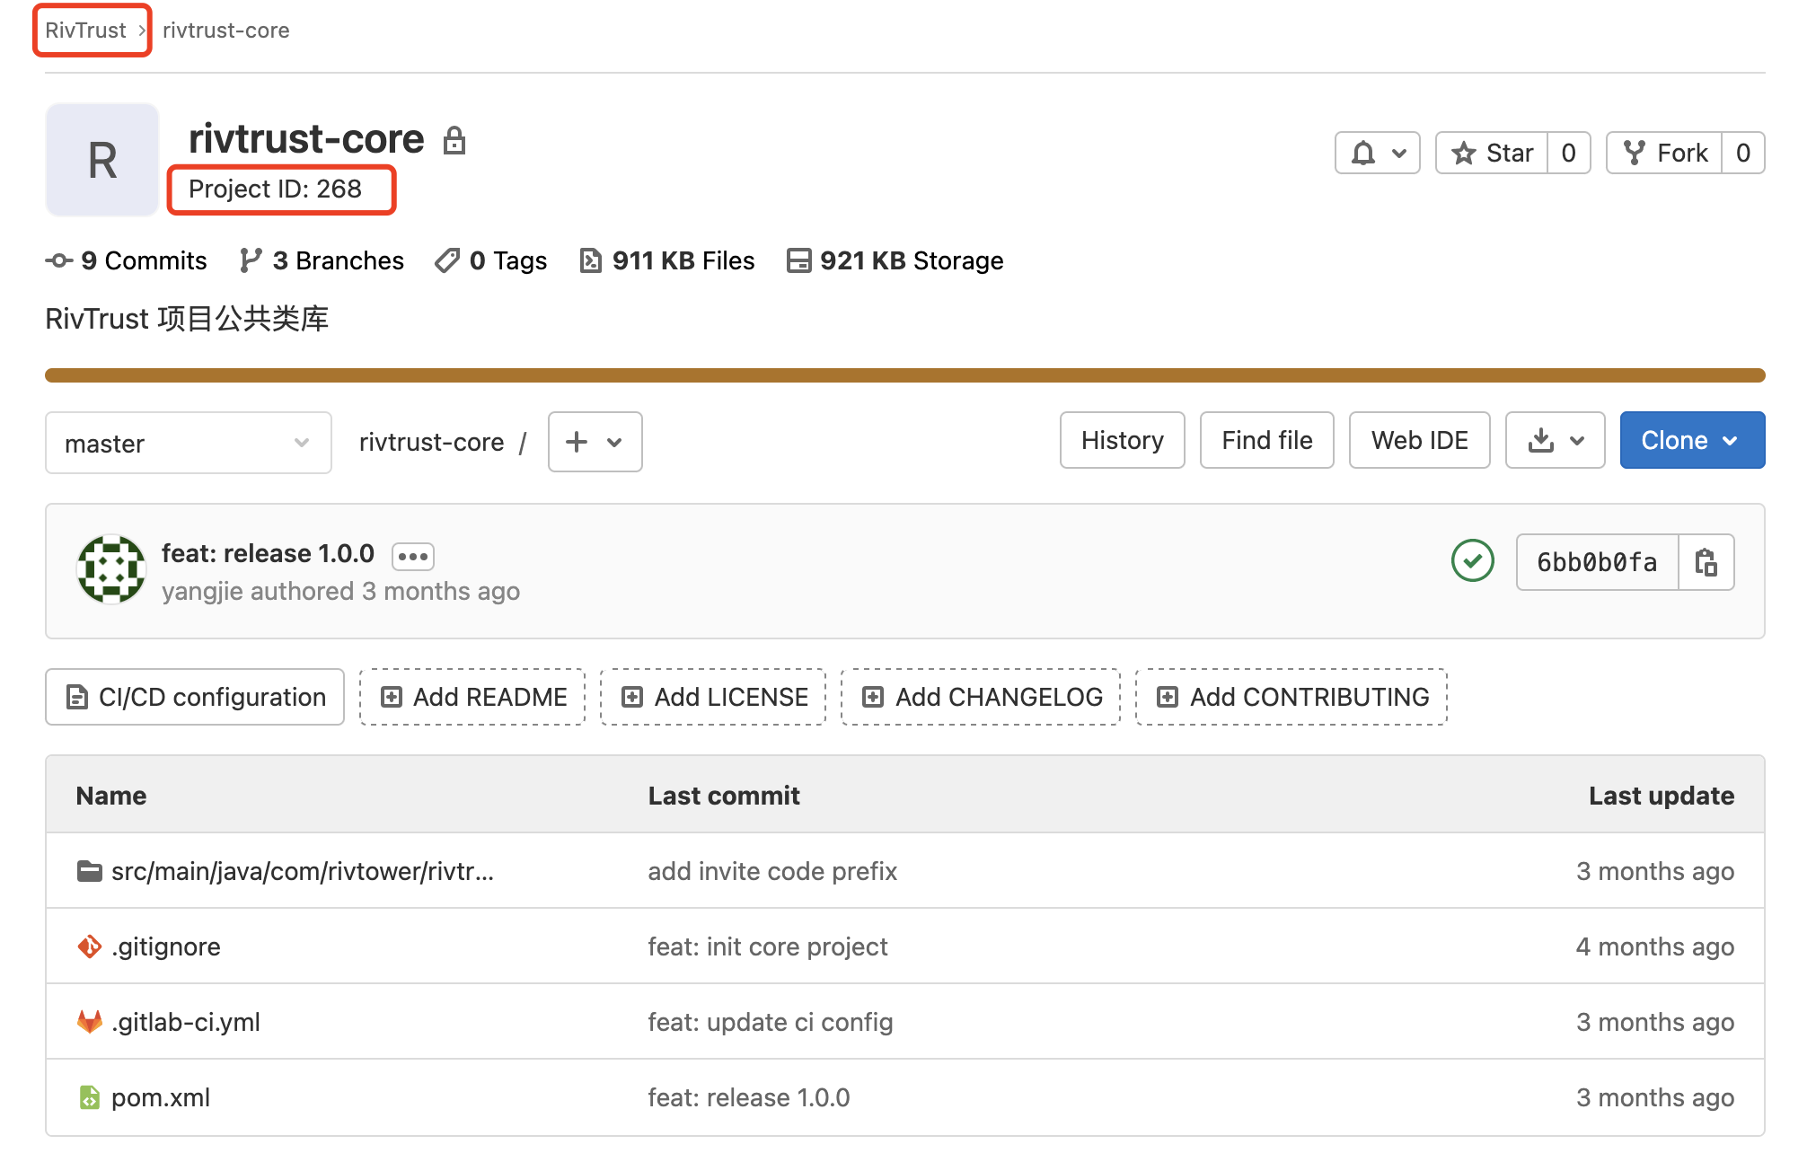The width and height of the screenshot is (1816, 1162).
Task: Click the rivtrust-core breadcrumb item
Action: coord(225,30)
